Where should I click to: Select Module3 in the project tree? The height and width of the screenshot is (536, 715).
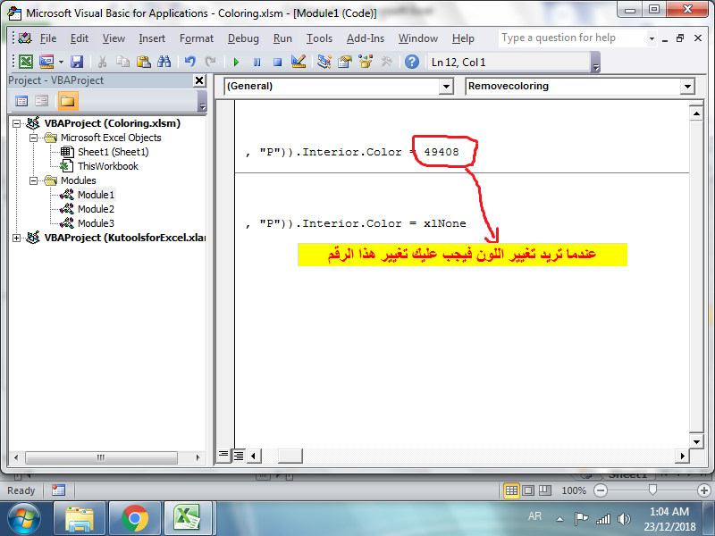96,223
